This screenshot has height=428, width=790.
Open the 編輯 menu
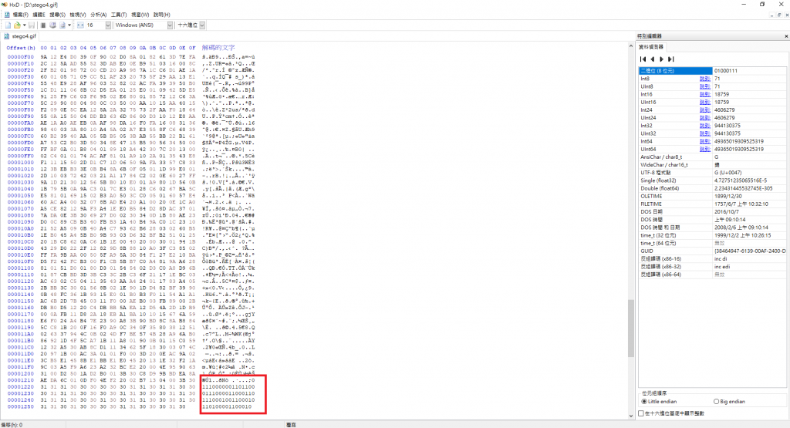[x=39, y=15]
